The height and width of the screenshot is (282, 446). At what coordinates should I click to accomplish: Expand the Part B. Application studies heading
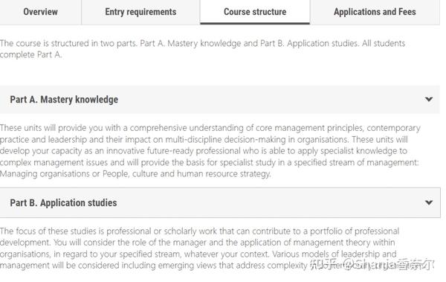63,203
